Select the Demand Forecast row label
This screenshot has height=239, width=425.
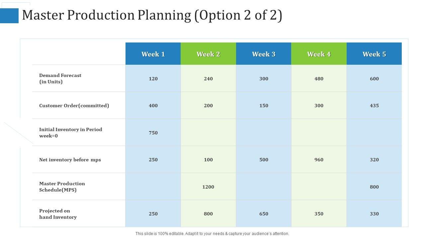[x=60, y=79]
